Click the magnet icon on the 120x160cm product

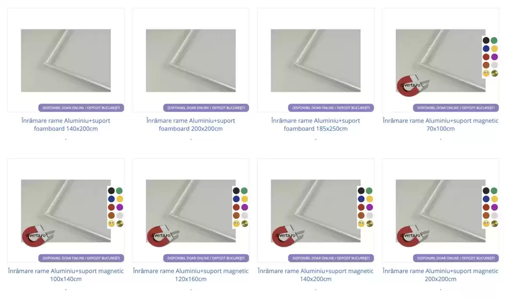pyautogui.click(x=162, y=236)
